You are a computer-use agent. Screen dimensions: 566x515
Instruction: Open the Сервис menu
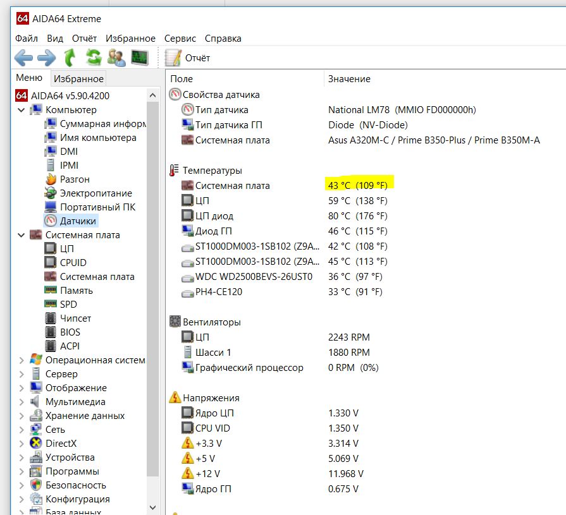tap(180, 38)
